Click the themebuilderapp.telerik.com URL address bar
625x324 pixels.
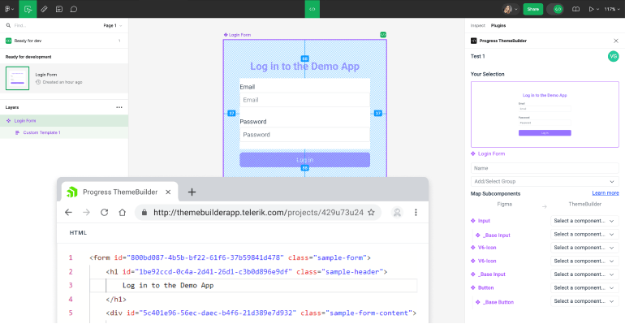point(258,213)
